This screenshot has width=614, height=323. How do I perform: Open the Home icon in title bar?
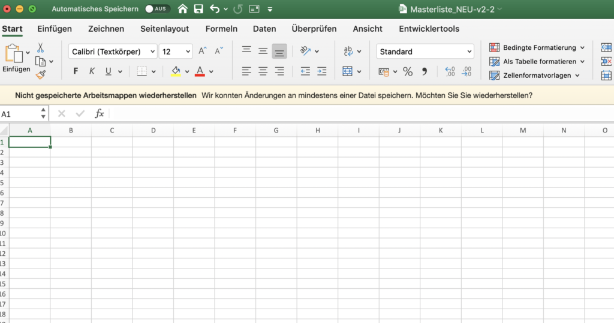click(182, 8)
